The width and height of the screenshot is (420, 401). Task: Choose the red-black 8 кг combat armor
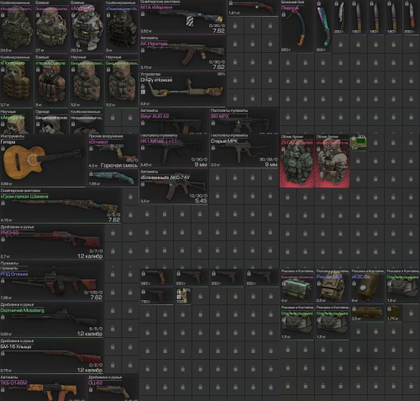tap(51, 82)
